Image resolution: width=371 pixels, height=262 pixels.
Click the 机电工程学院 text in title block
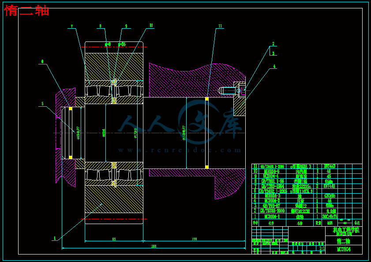point(346,230)
